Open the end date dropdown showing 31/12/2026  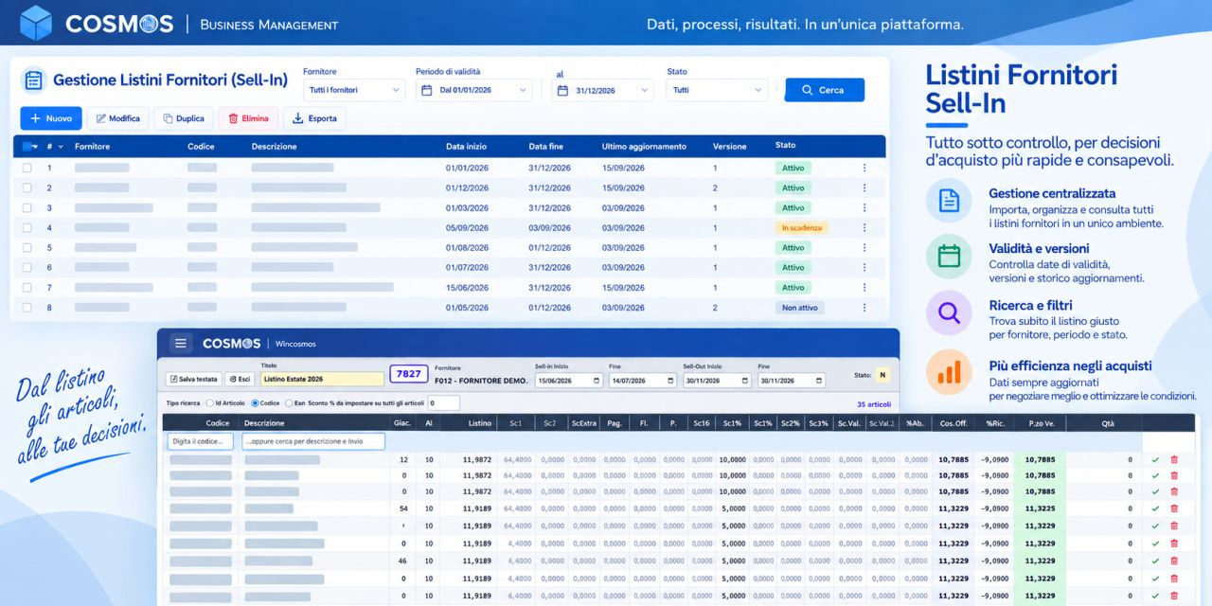[602, 90]
